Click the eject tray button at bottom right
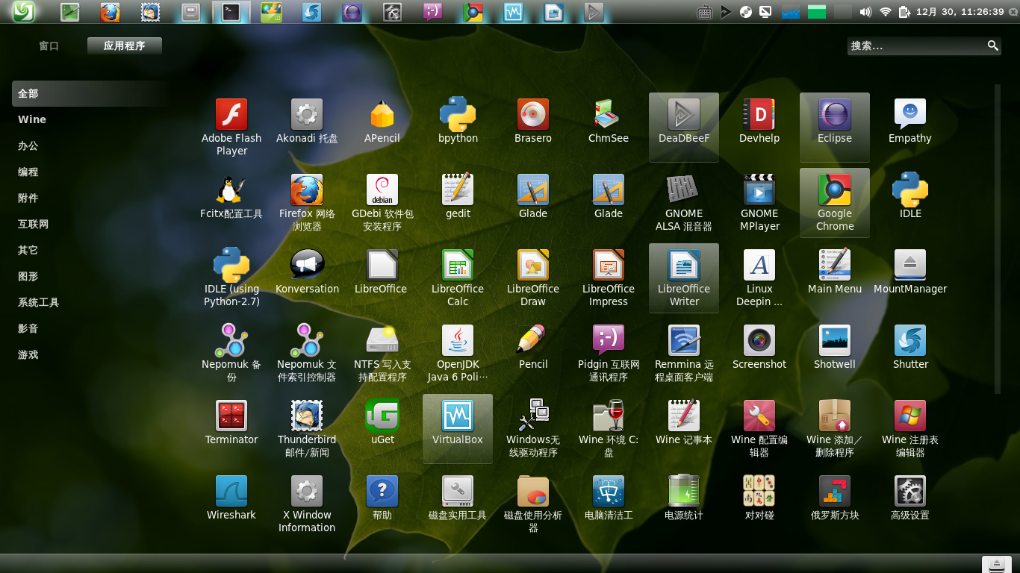The width and height of the screenshot is (1020, 573). pyautogui.click(x=996, y=563)
